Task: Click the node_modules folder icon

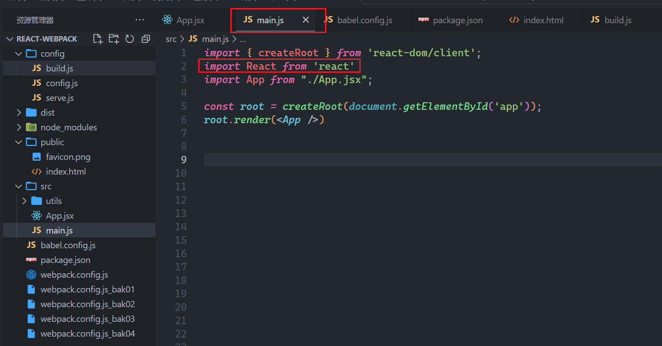Action: 31,127
